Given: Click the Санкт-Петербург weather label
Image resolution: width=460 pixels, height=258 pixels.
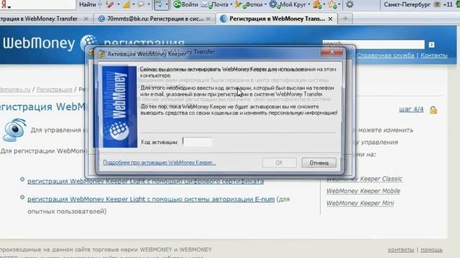Looking at the screenshot, I should pyautogui.click(x=408, y=5).
